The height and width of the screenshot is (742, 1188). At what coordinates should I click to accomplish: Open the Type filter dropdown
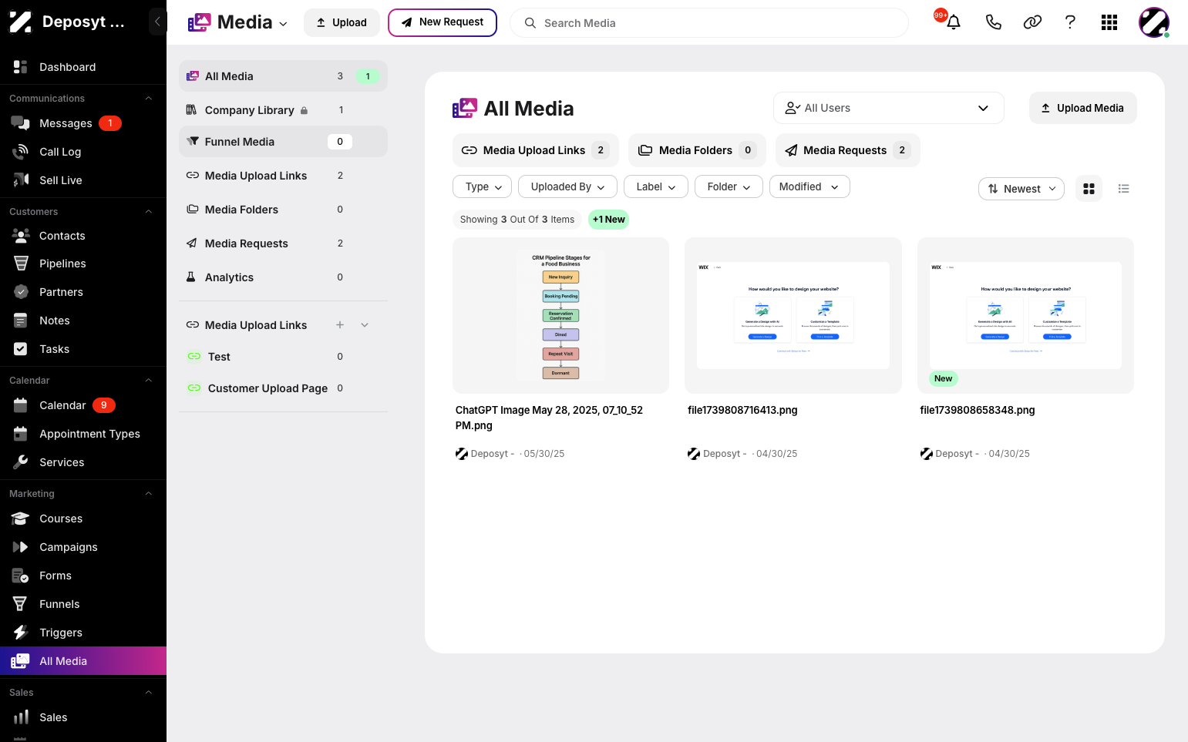click(x=483, y=186)
